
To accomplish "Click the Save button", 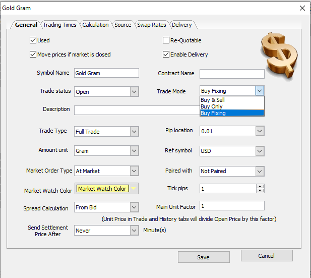I will [203, 257].
